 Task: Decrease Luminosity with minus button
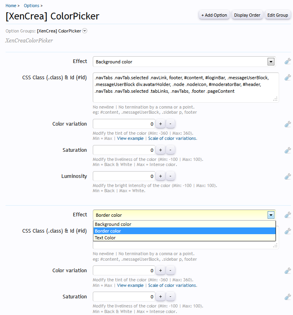tap(170, 176)
